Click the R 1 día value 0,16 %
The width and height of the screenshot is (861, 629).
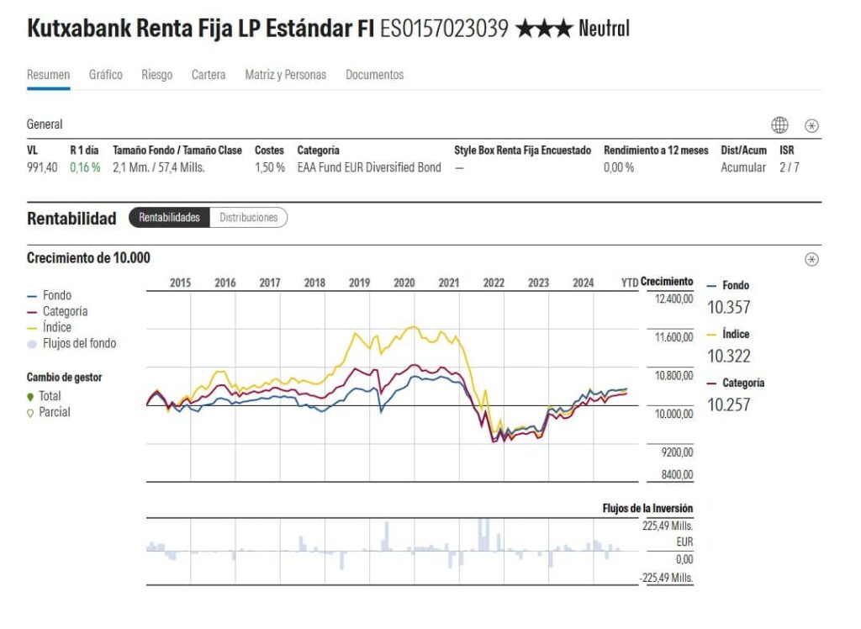(x=85, y=167)
